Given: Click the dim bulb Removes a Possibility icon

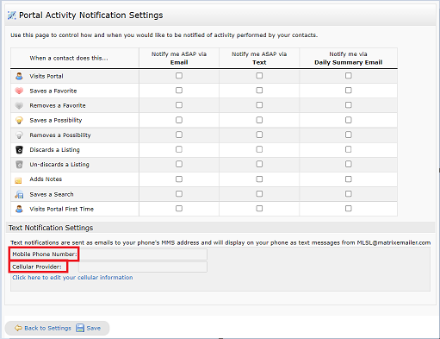Looking at the screenshot, I should [x=19, y=135].
